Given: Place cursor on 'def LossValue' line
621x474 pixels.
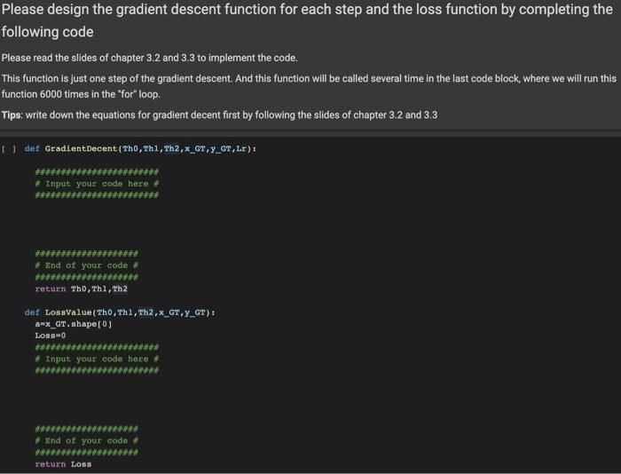Looking at the screenshot, I should [120, 312].
